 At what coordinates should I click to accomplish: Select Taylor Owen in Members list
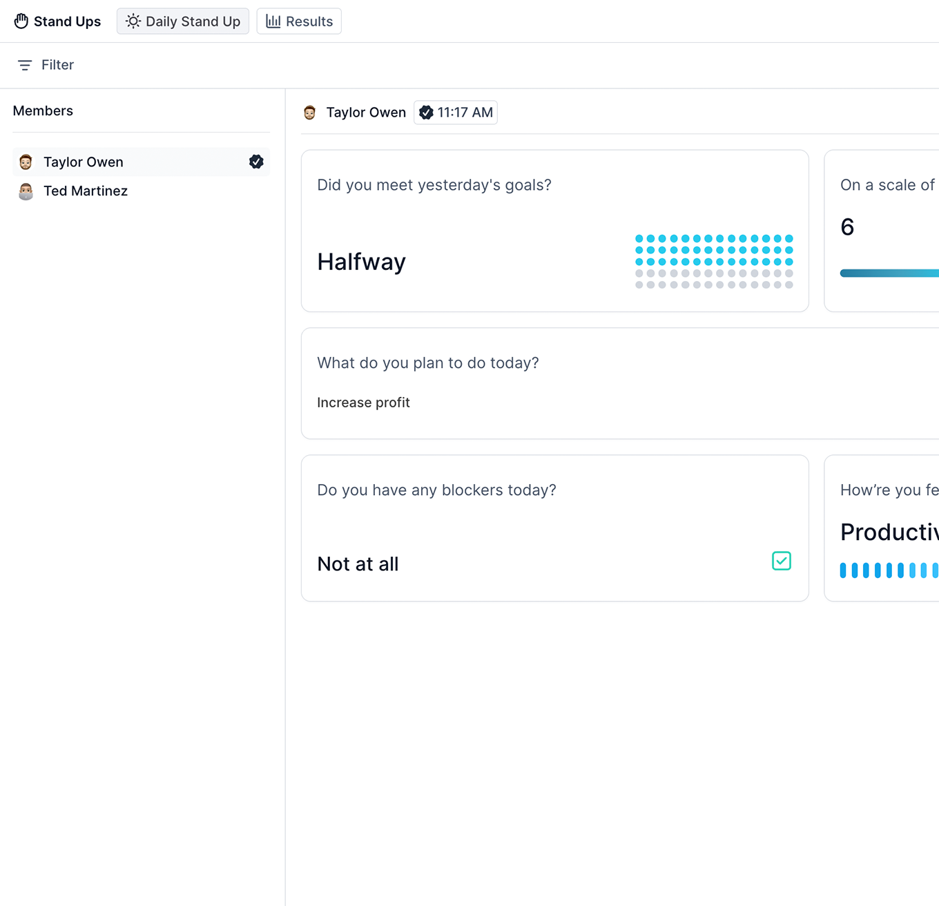(141, 162)
